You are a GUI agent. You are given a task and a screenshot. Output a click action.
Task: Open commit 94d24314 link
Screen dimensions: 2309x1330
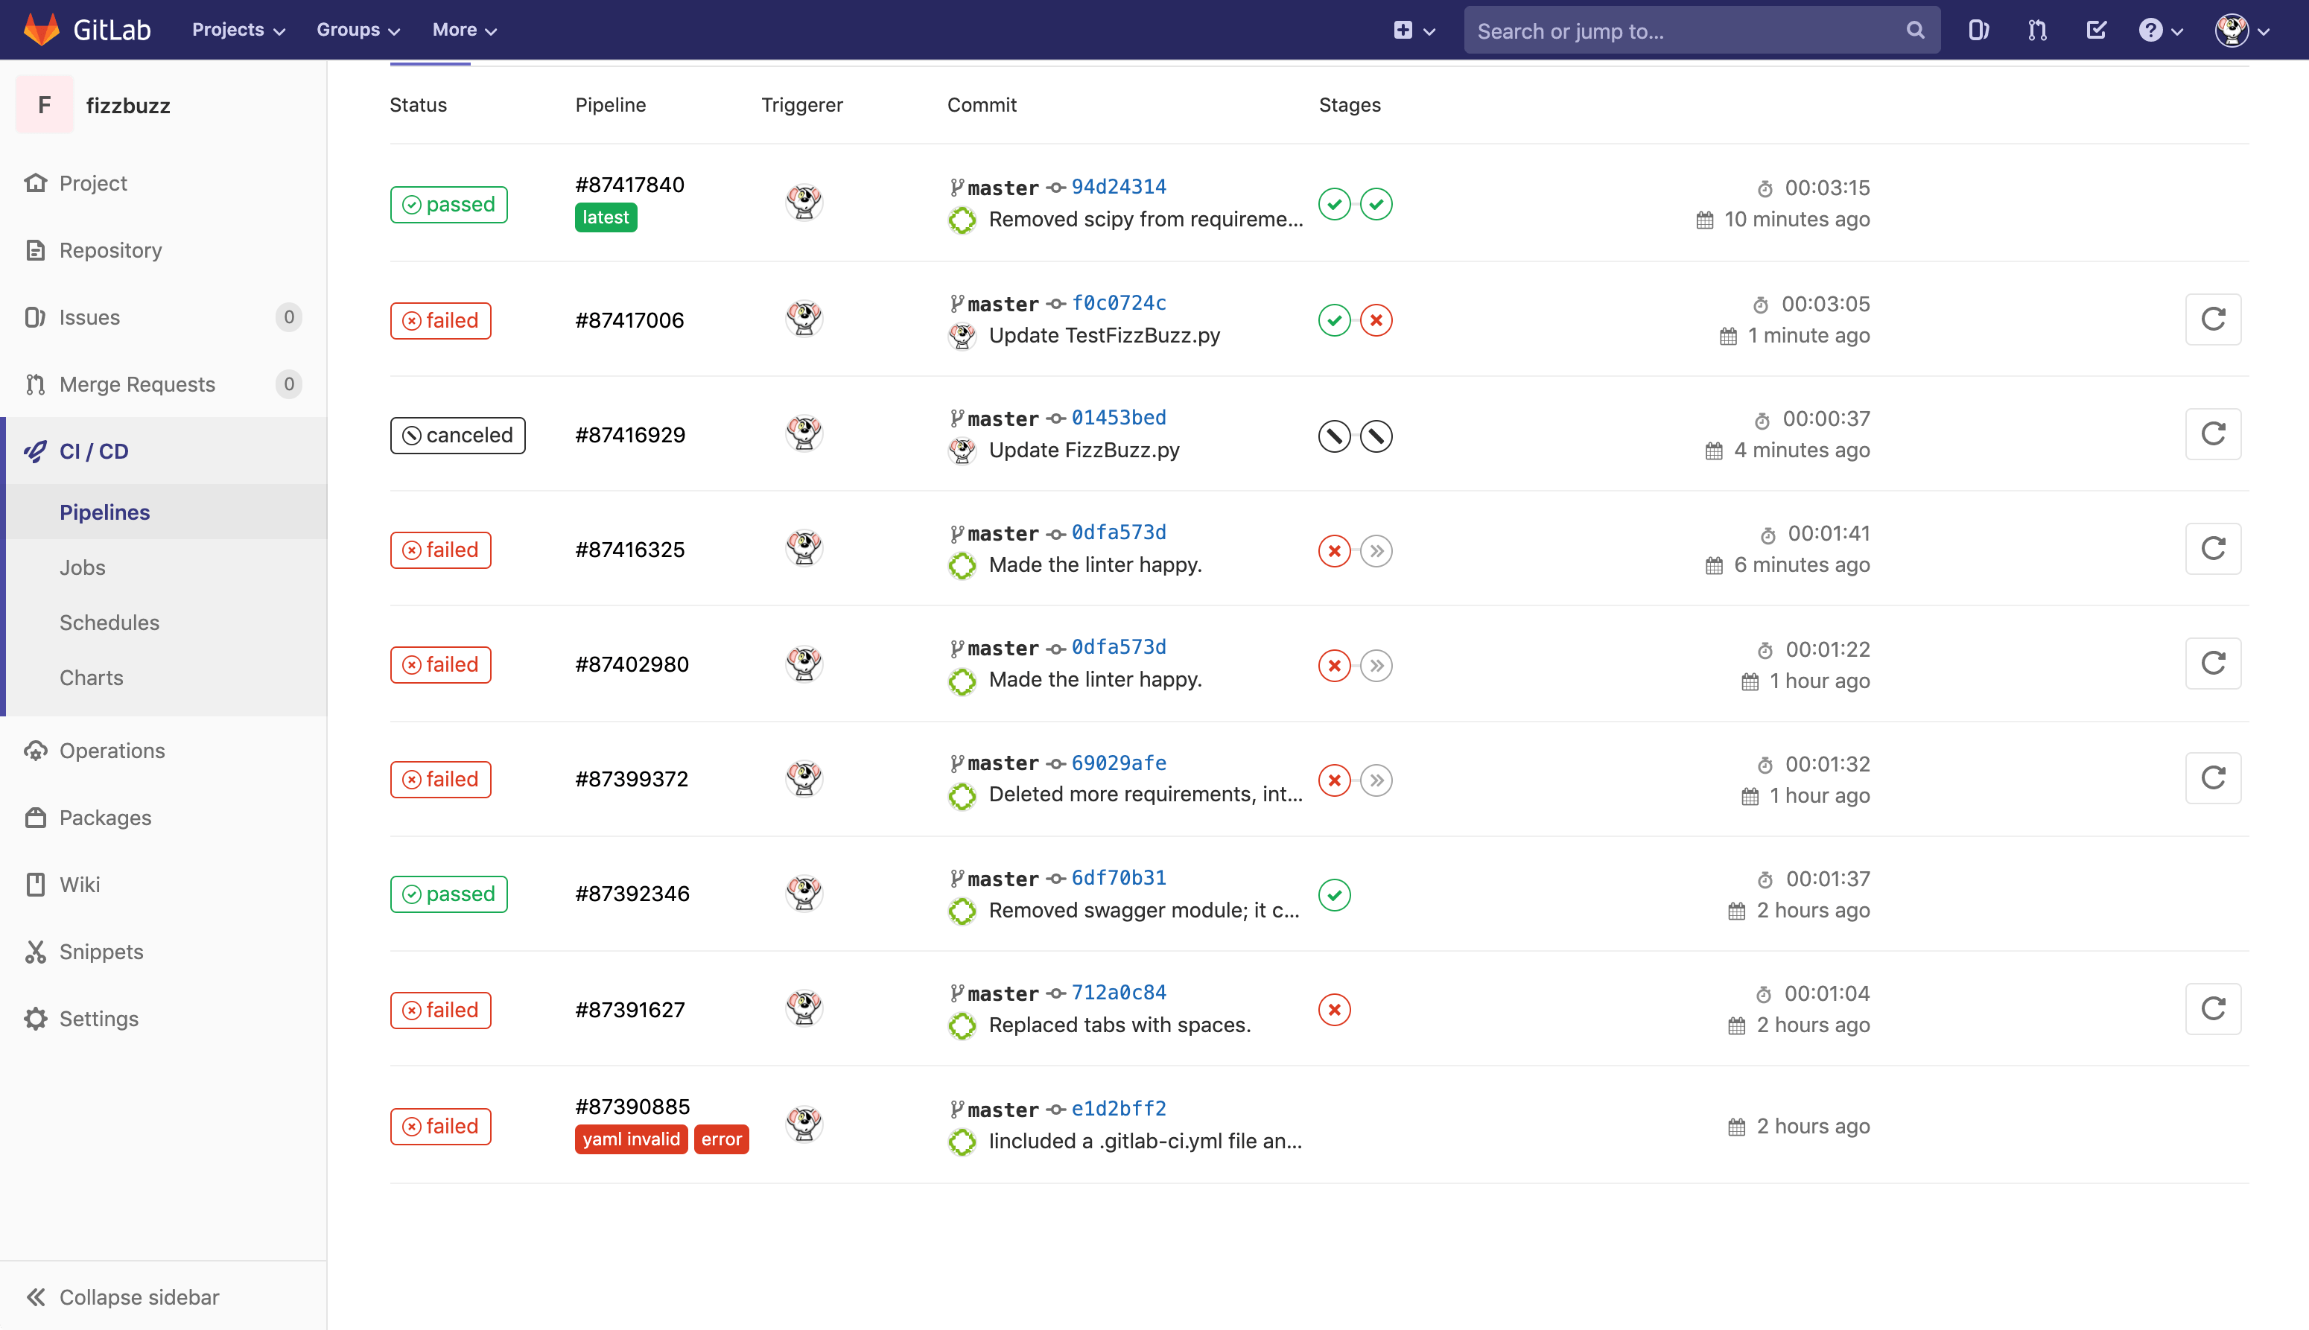tap(1118, 186)
